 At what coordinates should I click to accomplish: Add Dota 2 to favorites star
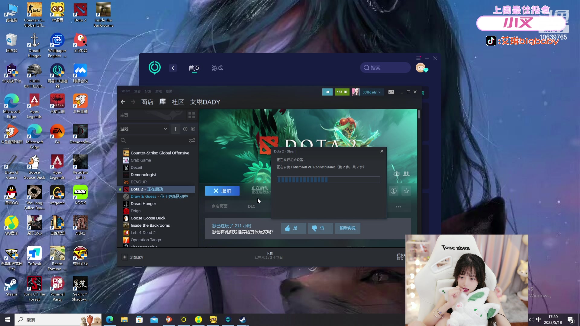coord(406,191)
